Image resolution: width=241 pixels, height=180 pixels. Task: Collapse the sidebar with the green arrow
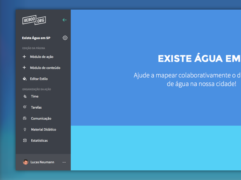pos(64,20)
